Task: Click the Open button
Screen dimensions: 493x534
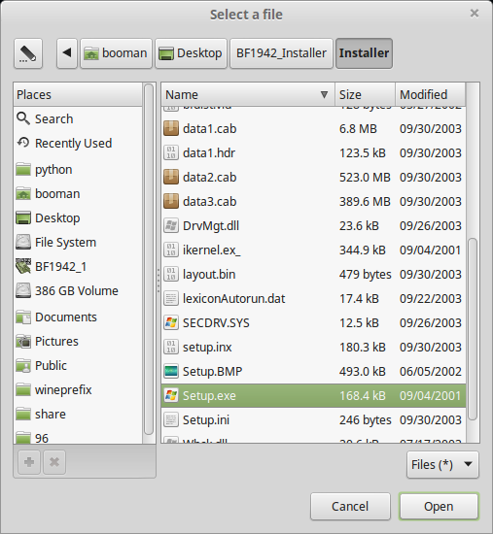Action: click(439, 507)
